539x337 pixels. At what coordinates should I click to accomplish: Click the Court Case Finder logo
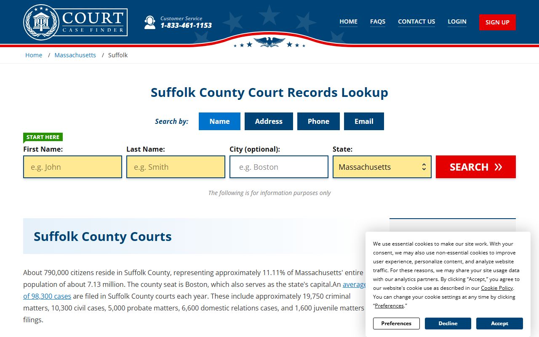point(75,22)
